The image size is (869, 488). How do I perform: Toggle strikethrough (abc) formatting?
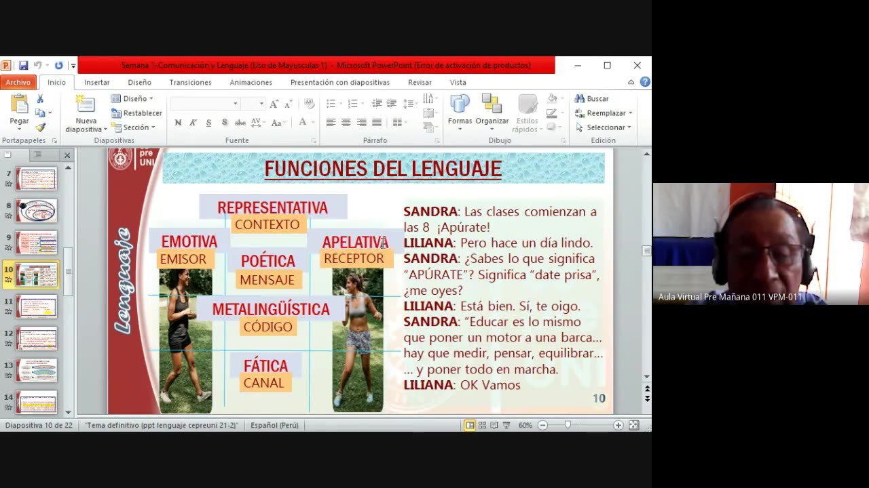click(x=240, y=123)
